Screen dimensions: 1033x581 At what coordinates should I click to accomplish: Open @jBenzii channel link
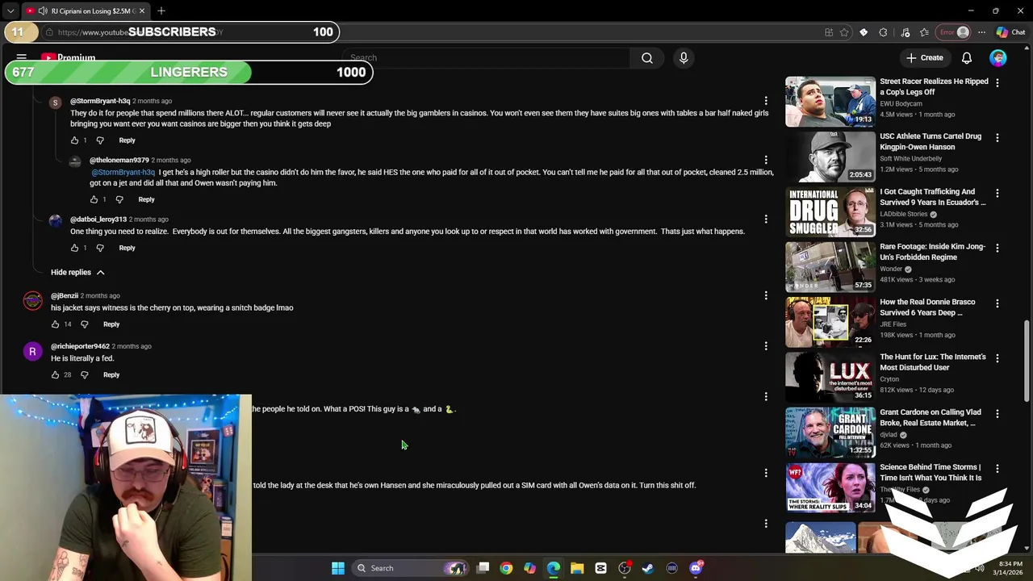[65, 295]
